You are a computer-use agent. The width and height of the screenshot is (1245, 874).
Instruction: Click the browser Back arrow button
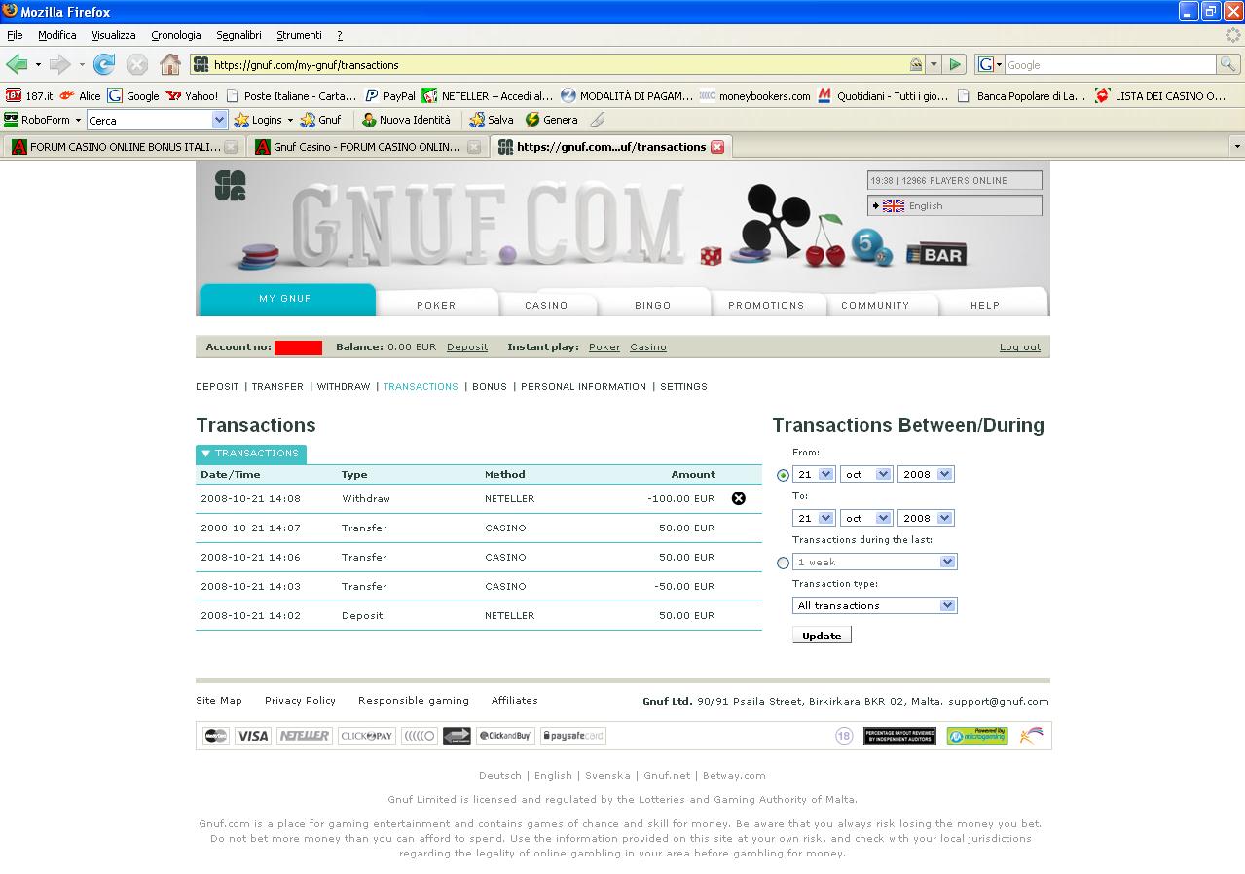(16, 65)
